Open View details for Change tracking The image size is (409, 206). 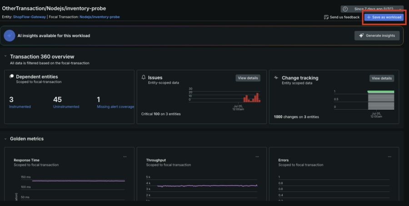382,78
